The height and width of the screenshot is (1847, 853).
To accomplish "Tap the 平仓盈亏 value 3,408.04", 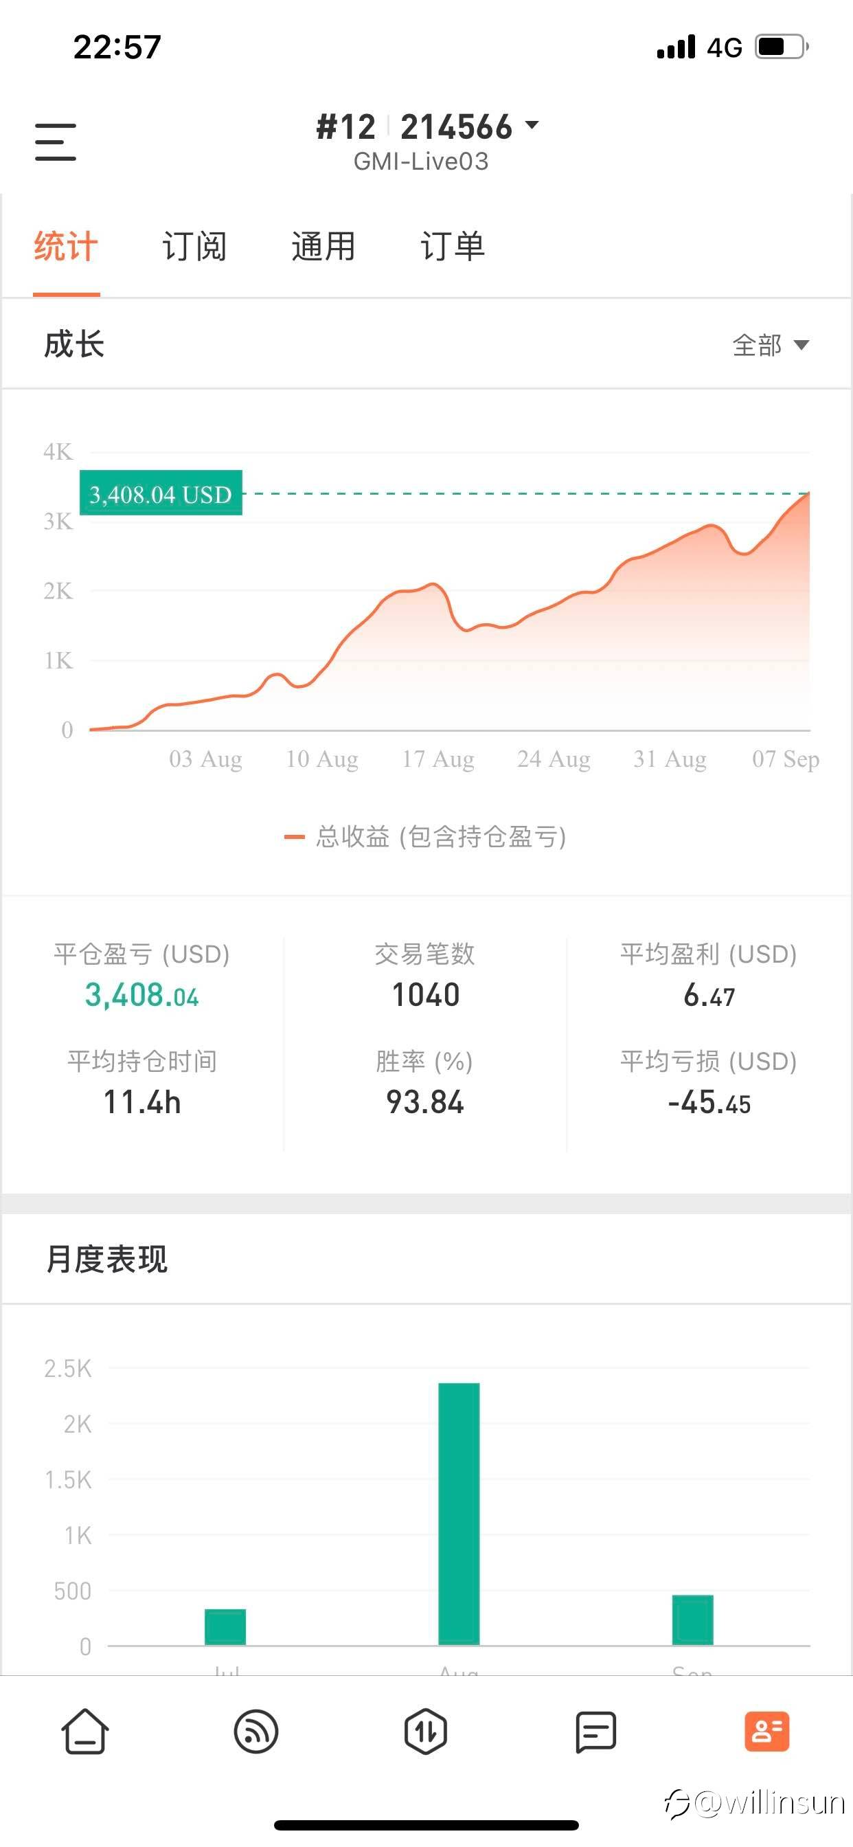I will [x=142, y=995].
